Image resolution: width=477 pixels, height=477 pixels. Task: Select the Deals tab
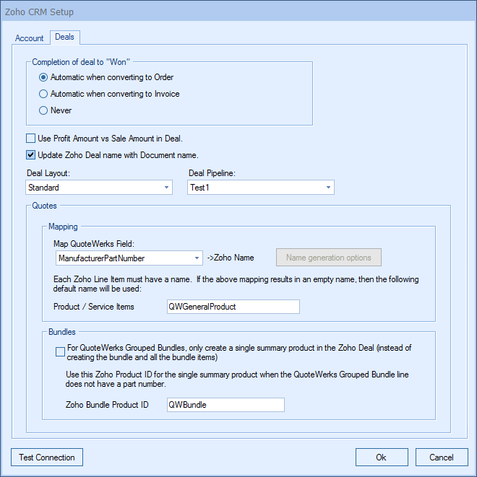tap(65, 38)
